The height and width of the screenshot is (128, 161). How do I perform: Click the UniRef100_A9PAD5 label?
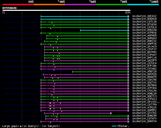pyautogui.click(x=144, y=36)
